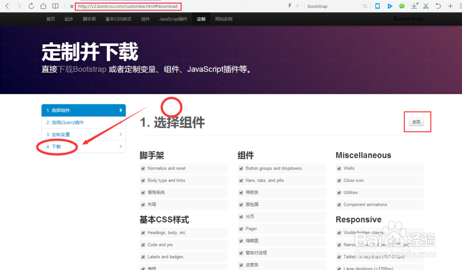Disable the Normalize and reset option
The width and height of the screenshot is (462, 270).
click(143, 168)
